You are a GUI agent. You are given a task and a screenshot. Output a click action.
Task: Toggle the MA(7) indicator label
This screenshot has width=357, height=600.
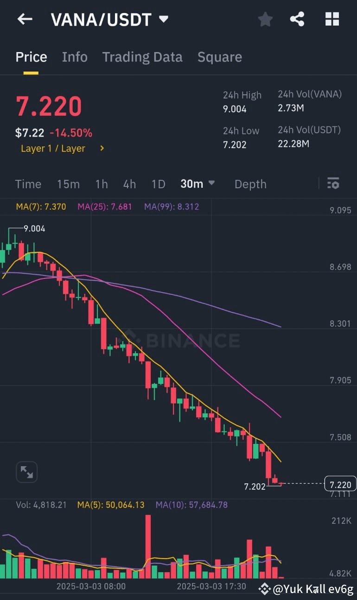pyautogui.click(x=40, y=206)
